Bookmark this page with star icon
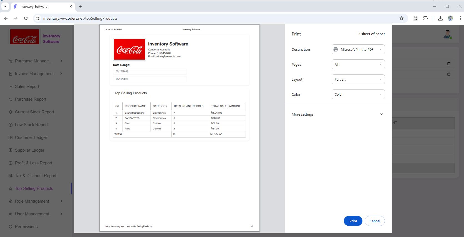The height and width of the screenshot is (237, 464). [401, 18]
